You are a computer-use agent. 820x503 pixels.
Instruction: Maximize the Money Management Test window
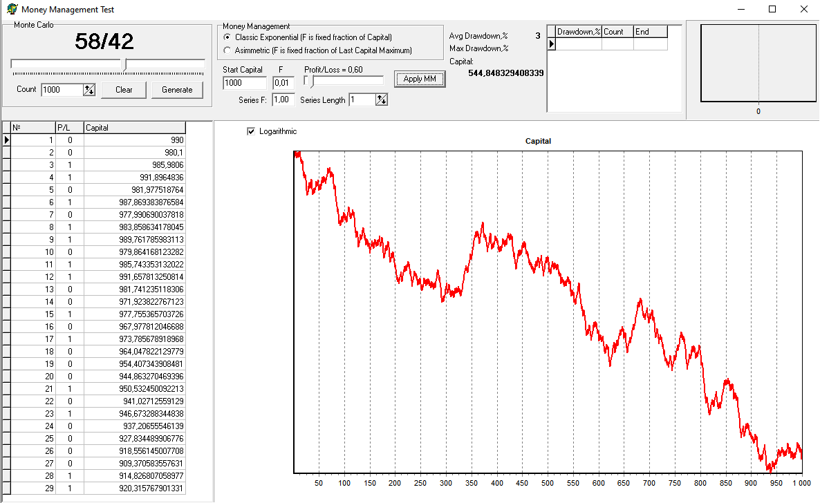(x=772, y=9)
